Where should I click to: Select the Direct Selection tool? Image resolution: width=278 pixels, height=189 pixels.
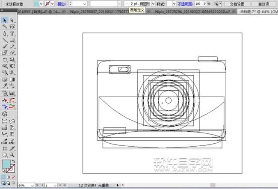click(x=12, y=20)
